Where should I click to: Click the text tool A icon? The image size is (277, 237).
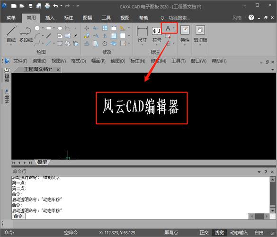pos(168,28)
